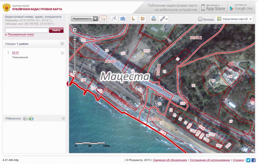Screen dimensions: 258x164
Task: Focus the cadastral number search field
Action: tap(27, 30)
